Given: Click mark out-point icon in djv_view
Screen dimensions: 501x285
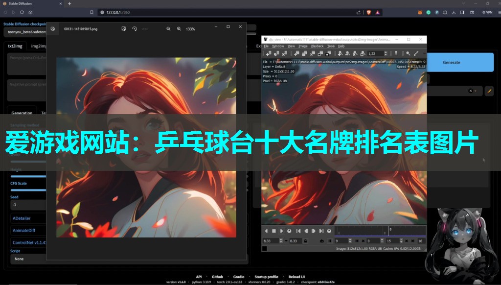Looking at the screenshot, I should (x=413, y=241).
